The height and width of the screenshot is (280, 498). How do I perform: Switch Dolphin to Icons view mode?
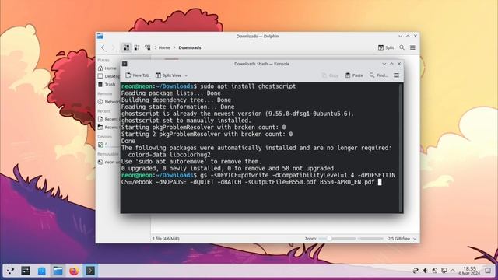pos(126,47)
